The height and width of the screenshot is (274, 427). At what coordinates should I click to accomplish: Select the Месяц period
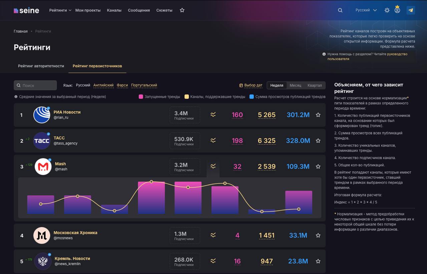(295, 85)
